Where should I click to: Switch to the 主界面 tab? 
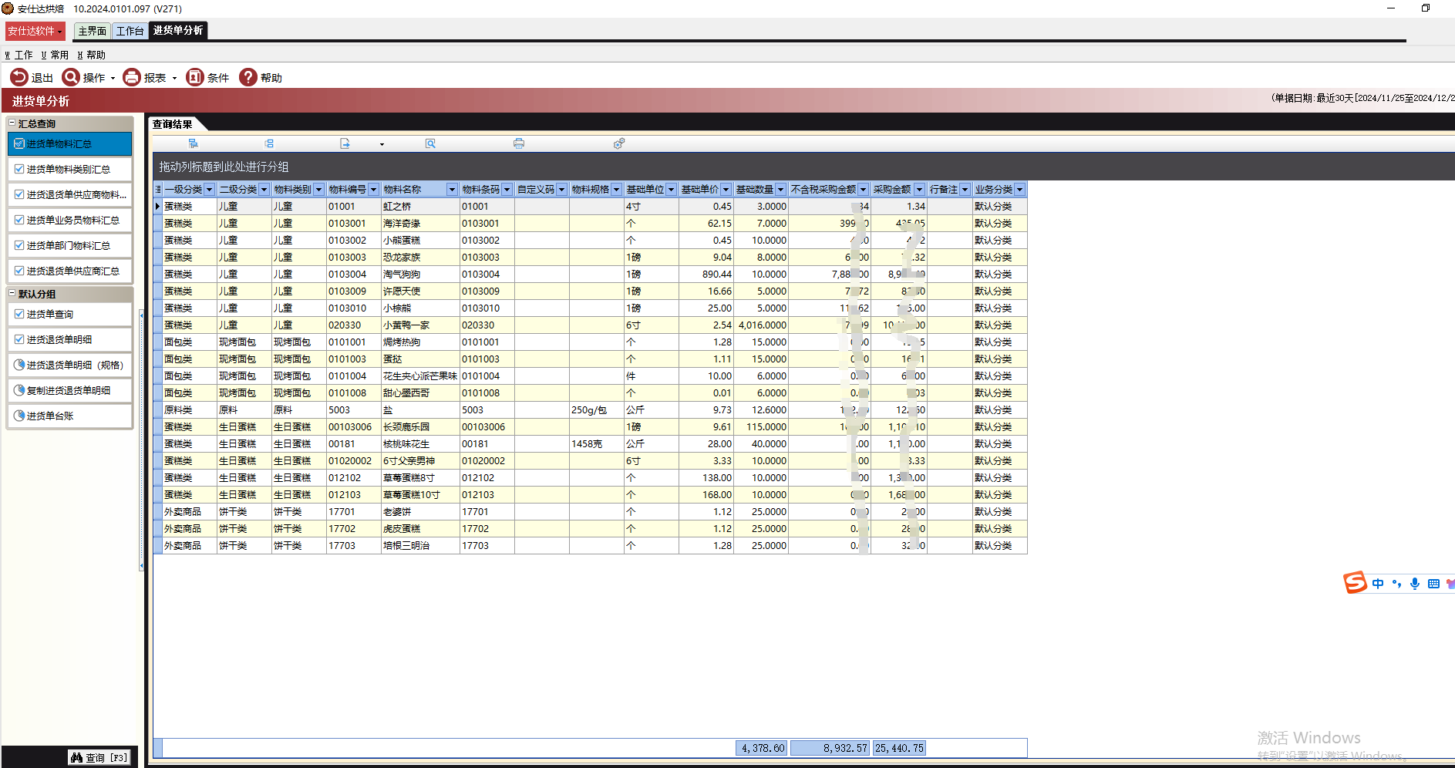click(x=92, y=31)
